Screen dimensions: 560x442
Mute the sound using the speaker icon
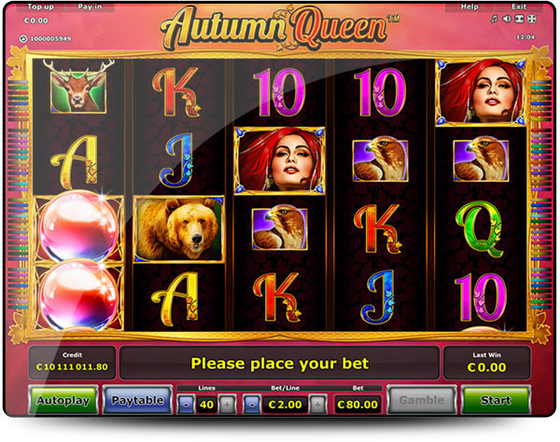507,19
